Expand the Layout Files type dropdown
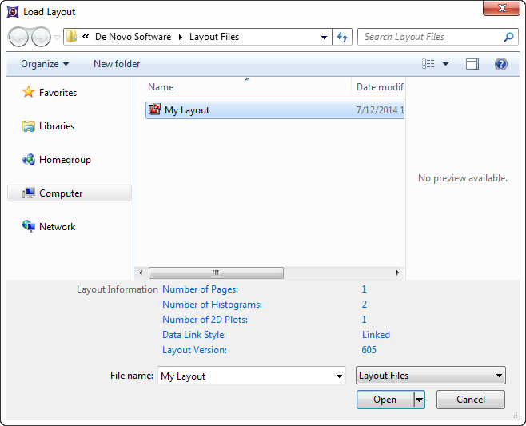Viewport: 526px width, 426px height. coord(431,376)
